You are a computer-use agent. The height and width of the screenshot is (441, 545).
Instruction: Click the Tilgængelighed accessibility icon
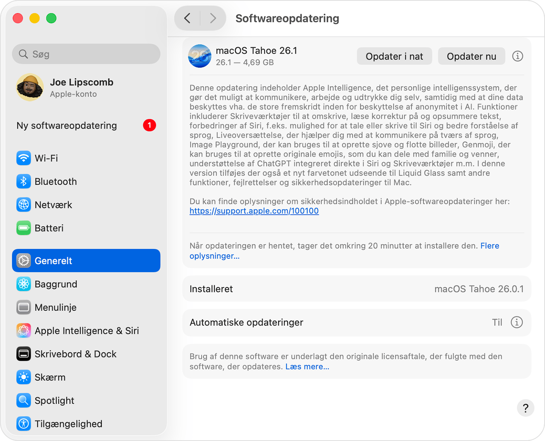tap(23, 424)
